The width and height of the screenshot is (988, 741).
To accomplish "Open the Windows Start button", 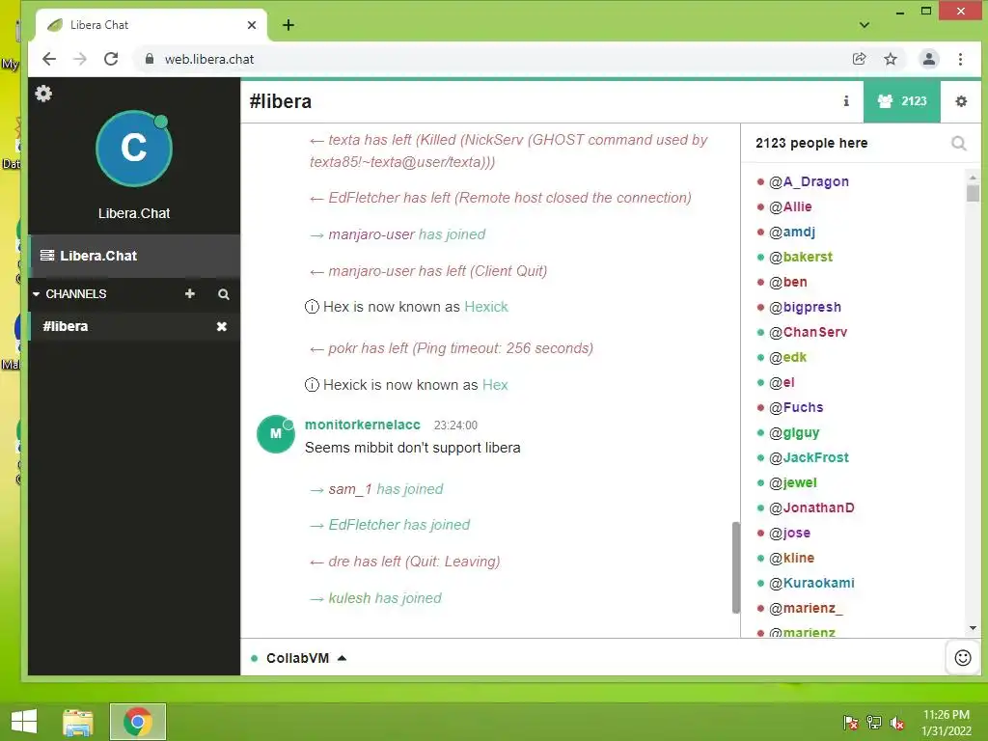I will 24,722.
